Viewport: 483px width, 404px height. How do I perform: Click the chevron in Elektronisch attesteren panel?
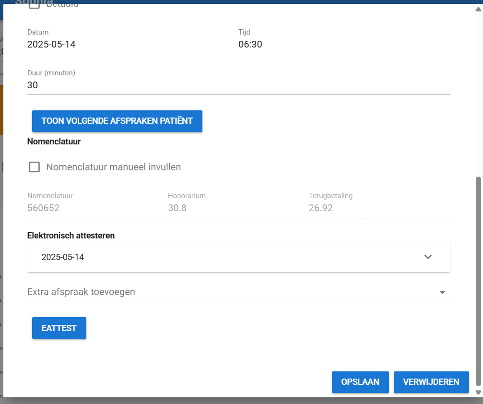(x=428, y=257)
